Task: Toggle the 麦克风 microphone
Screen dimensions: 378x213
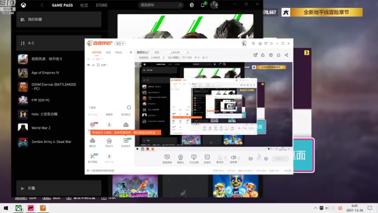Action: pyautogui.click(x=220, y=159)
